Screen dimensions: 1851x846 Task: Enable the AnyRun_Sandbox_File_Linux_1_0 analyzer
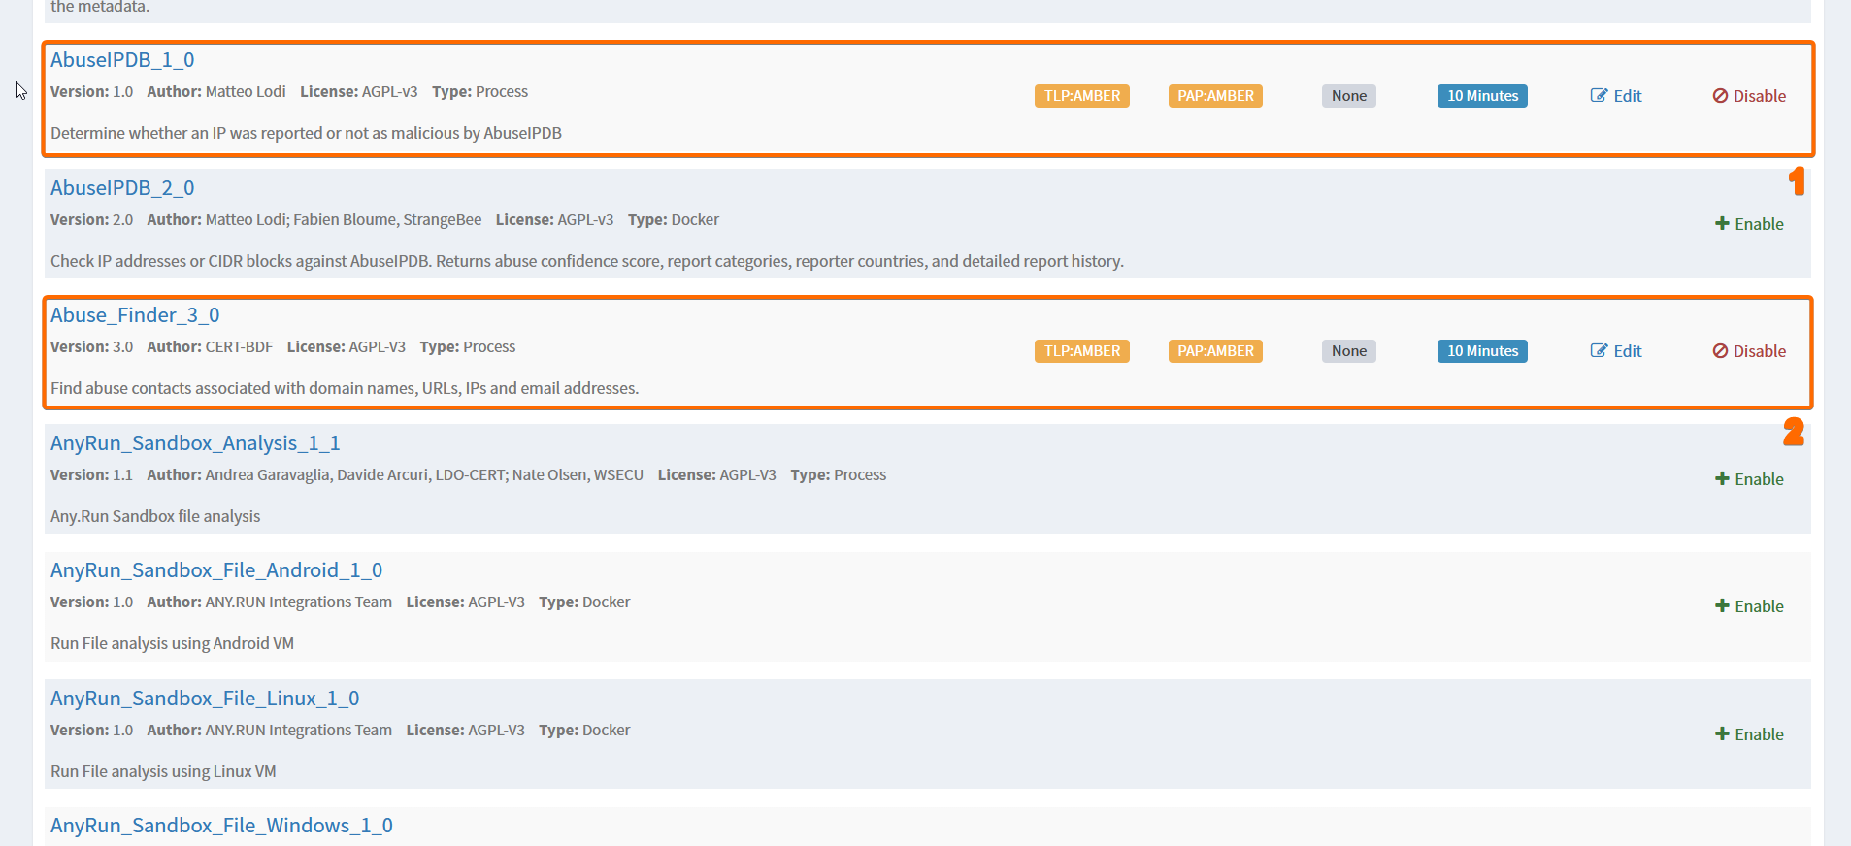(x=1749, y=734)
